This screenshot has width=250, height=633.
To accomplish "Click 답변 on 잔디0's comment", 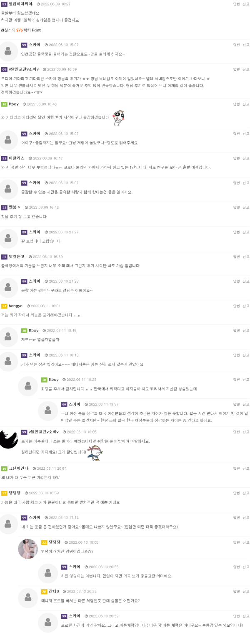I will 236,591.
